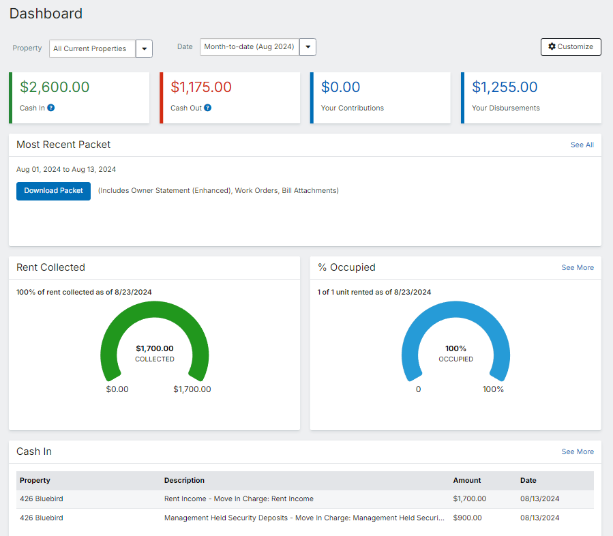Open See All for Most Recent Packet

point(582,145)
